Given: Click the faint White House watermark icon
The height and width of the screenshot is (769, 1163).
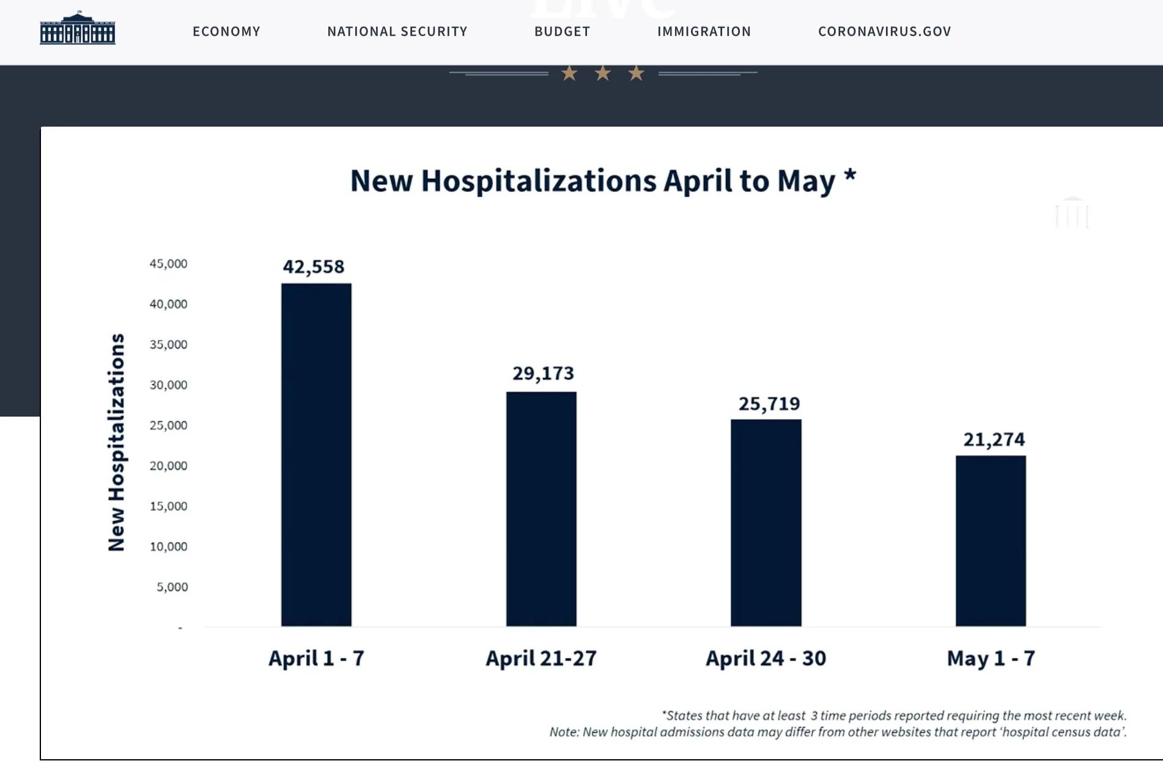Looking at the screenshot, I should [1072, 212].
